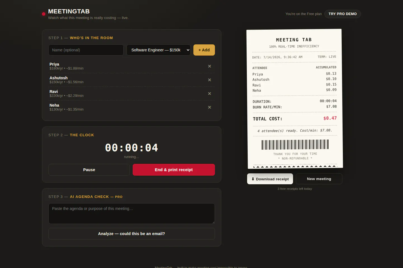Open the Software Engineer role dropdown
The height and width of the screenshot is (268, 403).
(x=158, y=50)
